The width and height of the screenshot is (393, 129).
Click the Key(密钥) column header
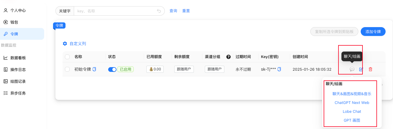tap(270, 57)
